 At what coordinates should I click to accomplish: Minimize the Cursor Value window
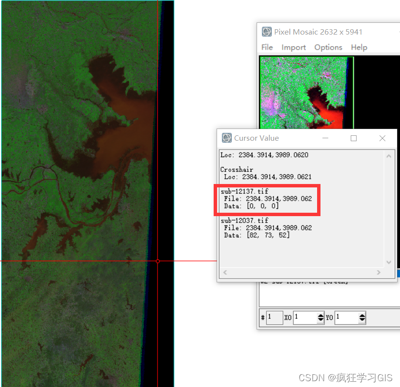(325, 138)
